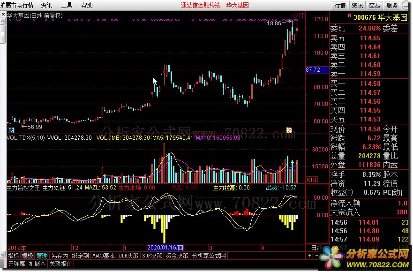
Task: Click the 换手 value 8.35%
Action: coord(371,174)
